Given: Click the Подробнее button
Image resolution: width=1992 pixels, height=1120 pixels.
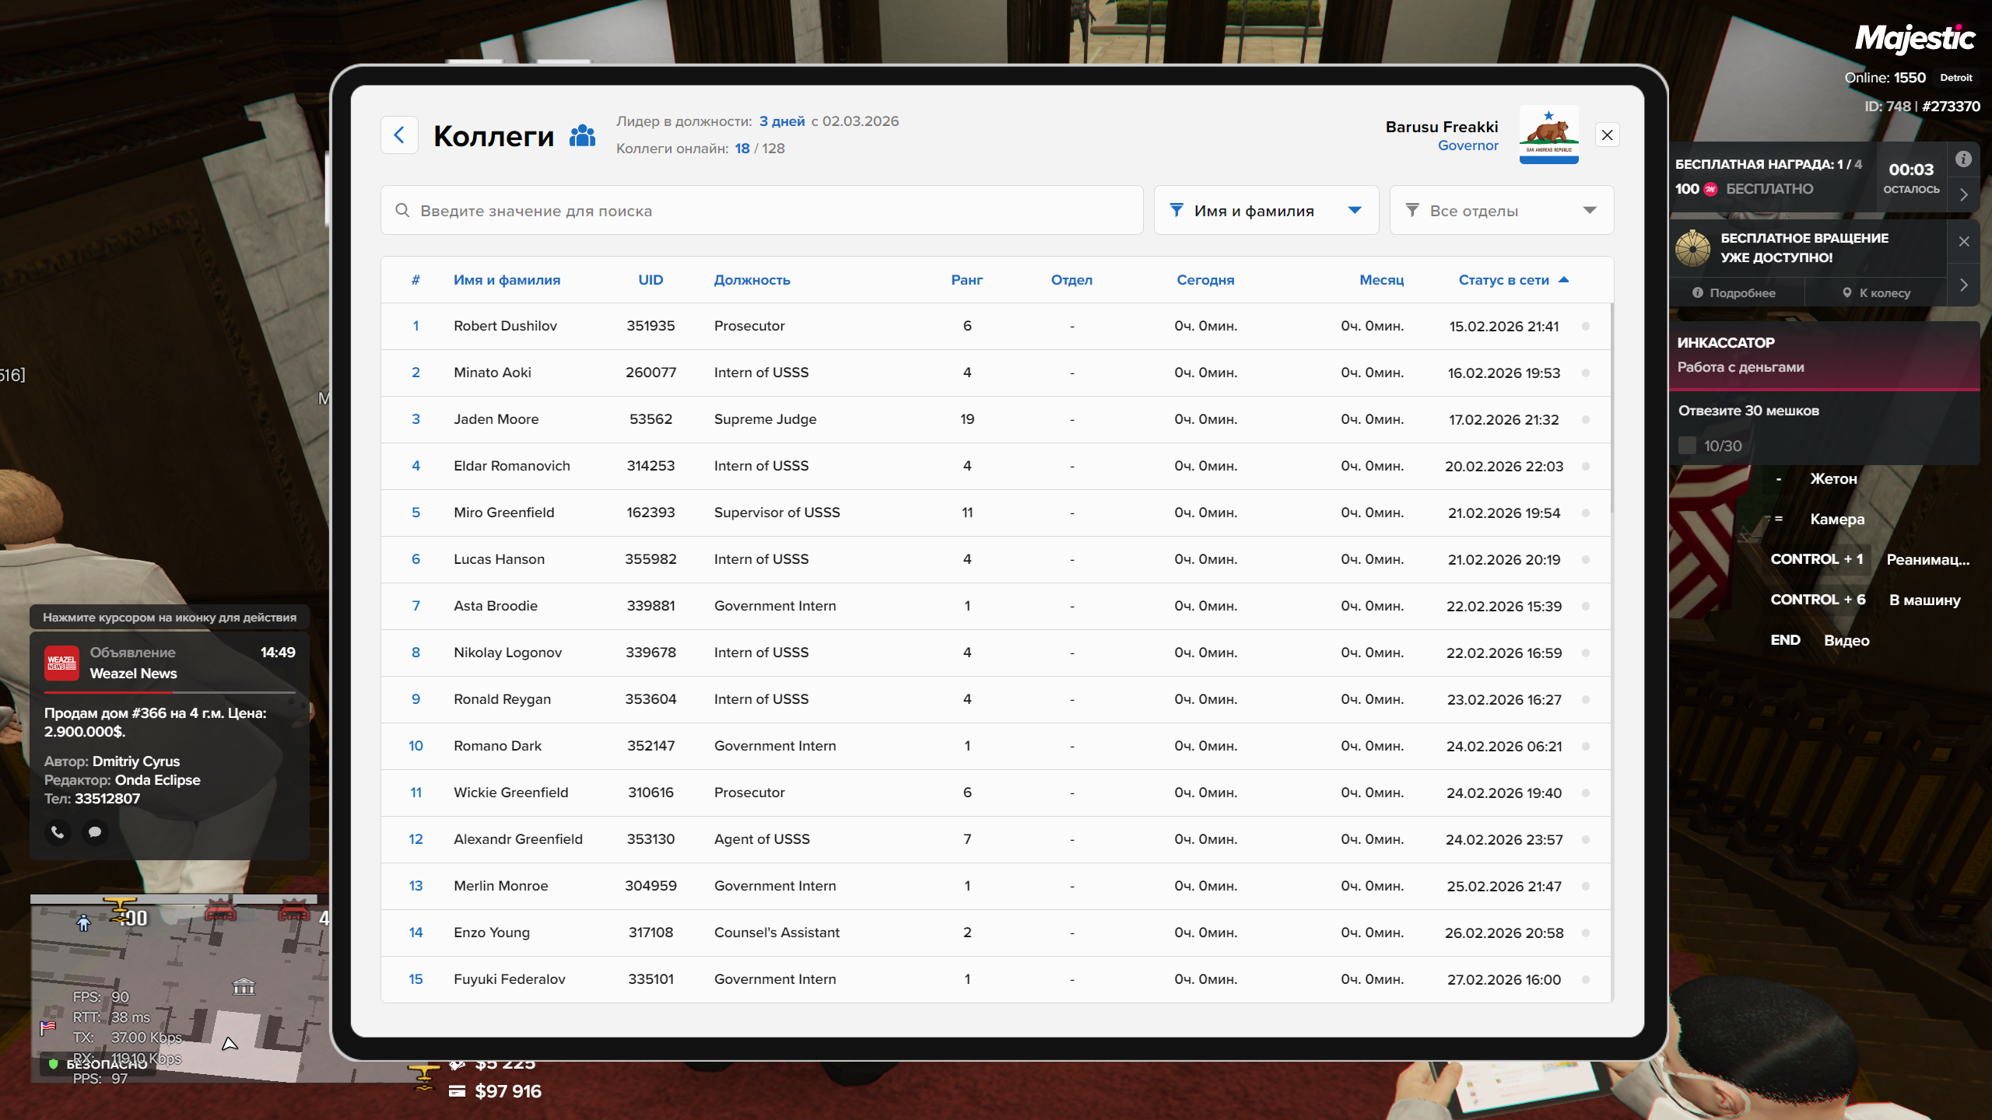Looking at the screenshot, I should click(x=1734, y=293).
